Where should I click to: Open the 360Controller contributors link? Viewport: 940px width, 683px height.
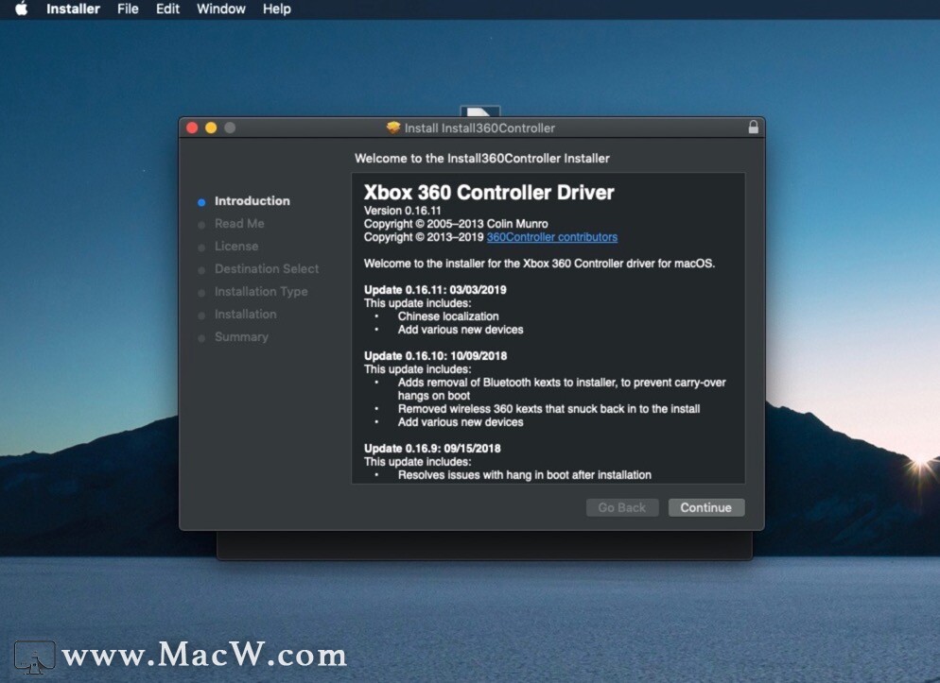point(552,237)
